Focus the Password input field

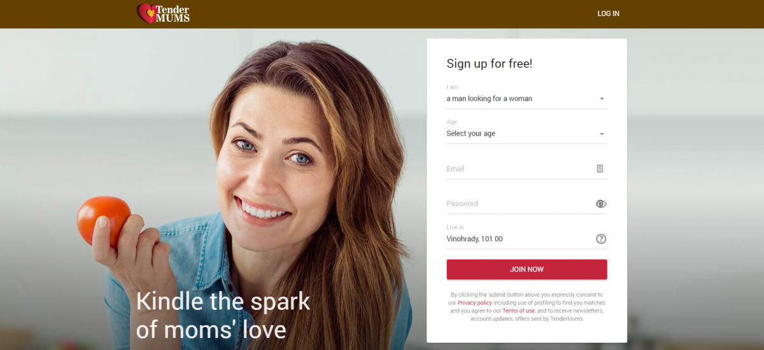point(519,204)
